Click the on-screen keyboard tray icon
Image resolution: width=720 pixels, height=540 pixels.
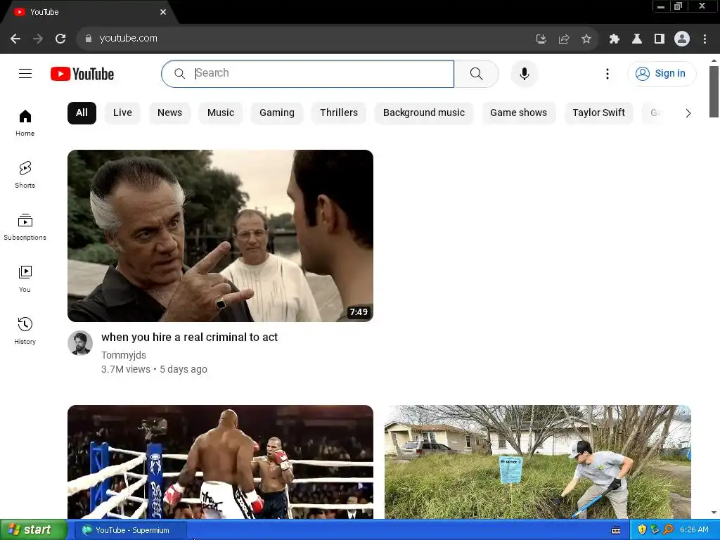coord(616,530)
